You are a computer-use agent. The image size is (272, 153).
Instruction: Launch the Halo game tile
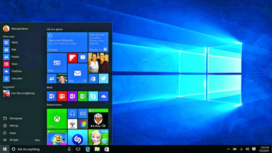click(98, 119)
